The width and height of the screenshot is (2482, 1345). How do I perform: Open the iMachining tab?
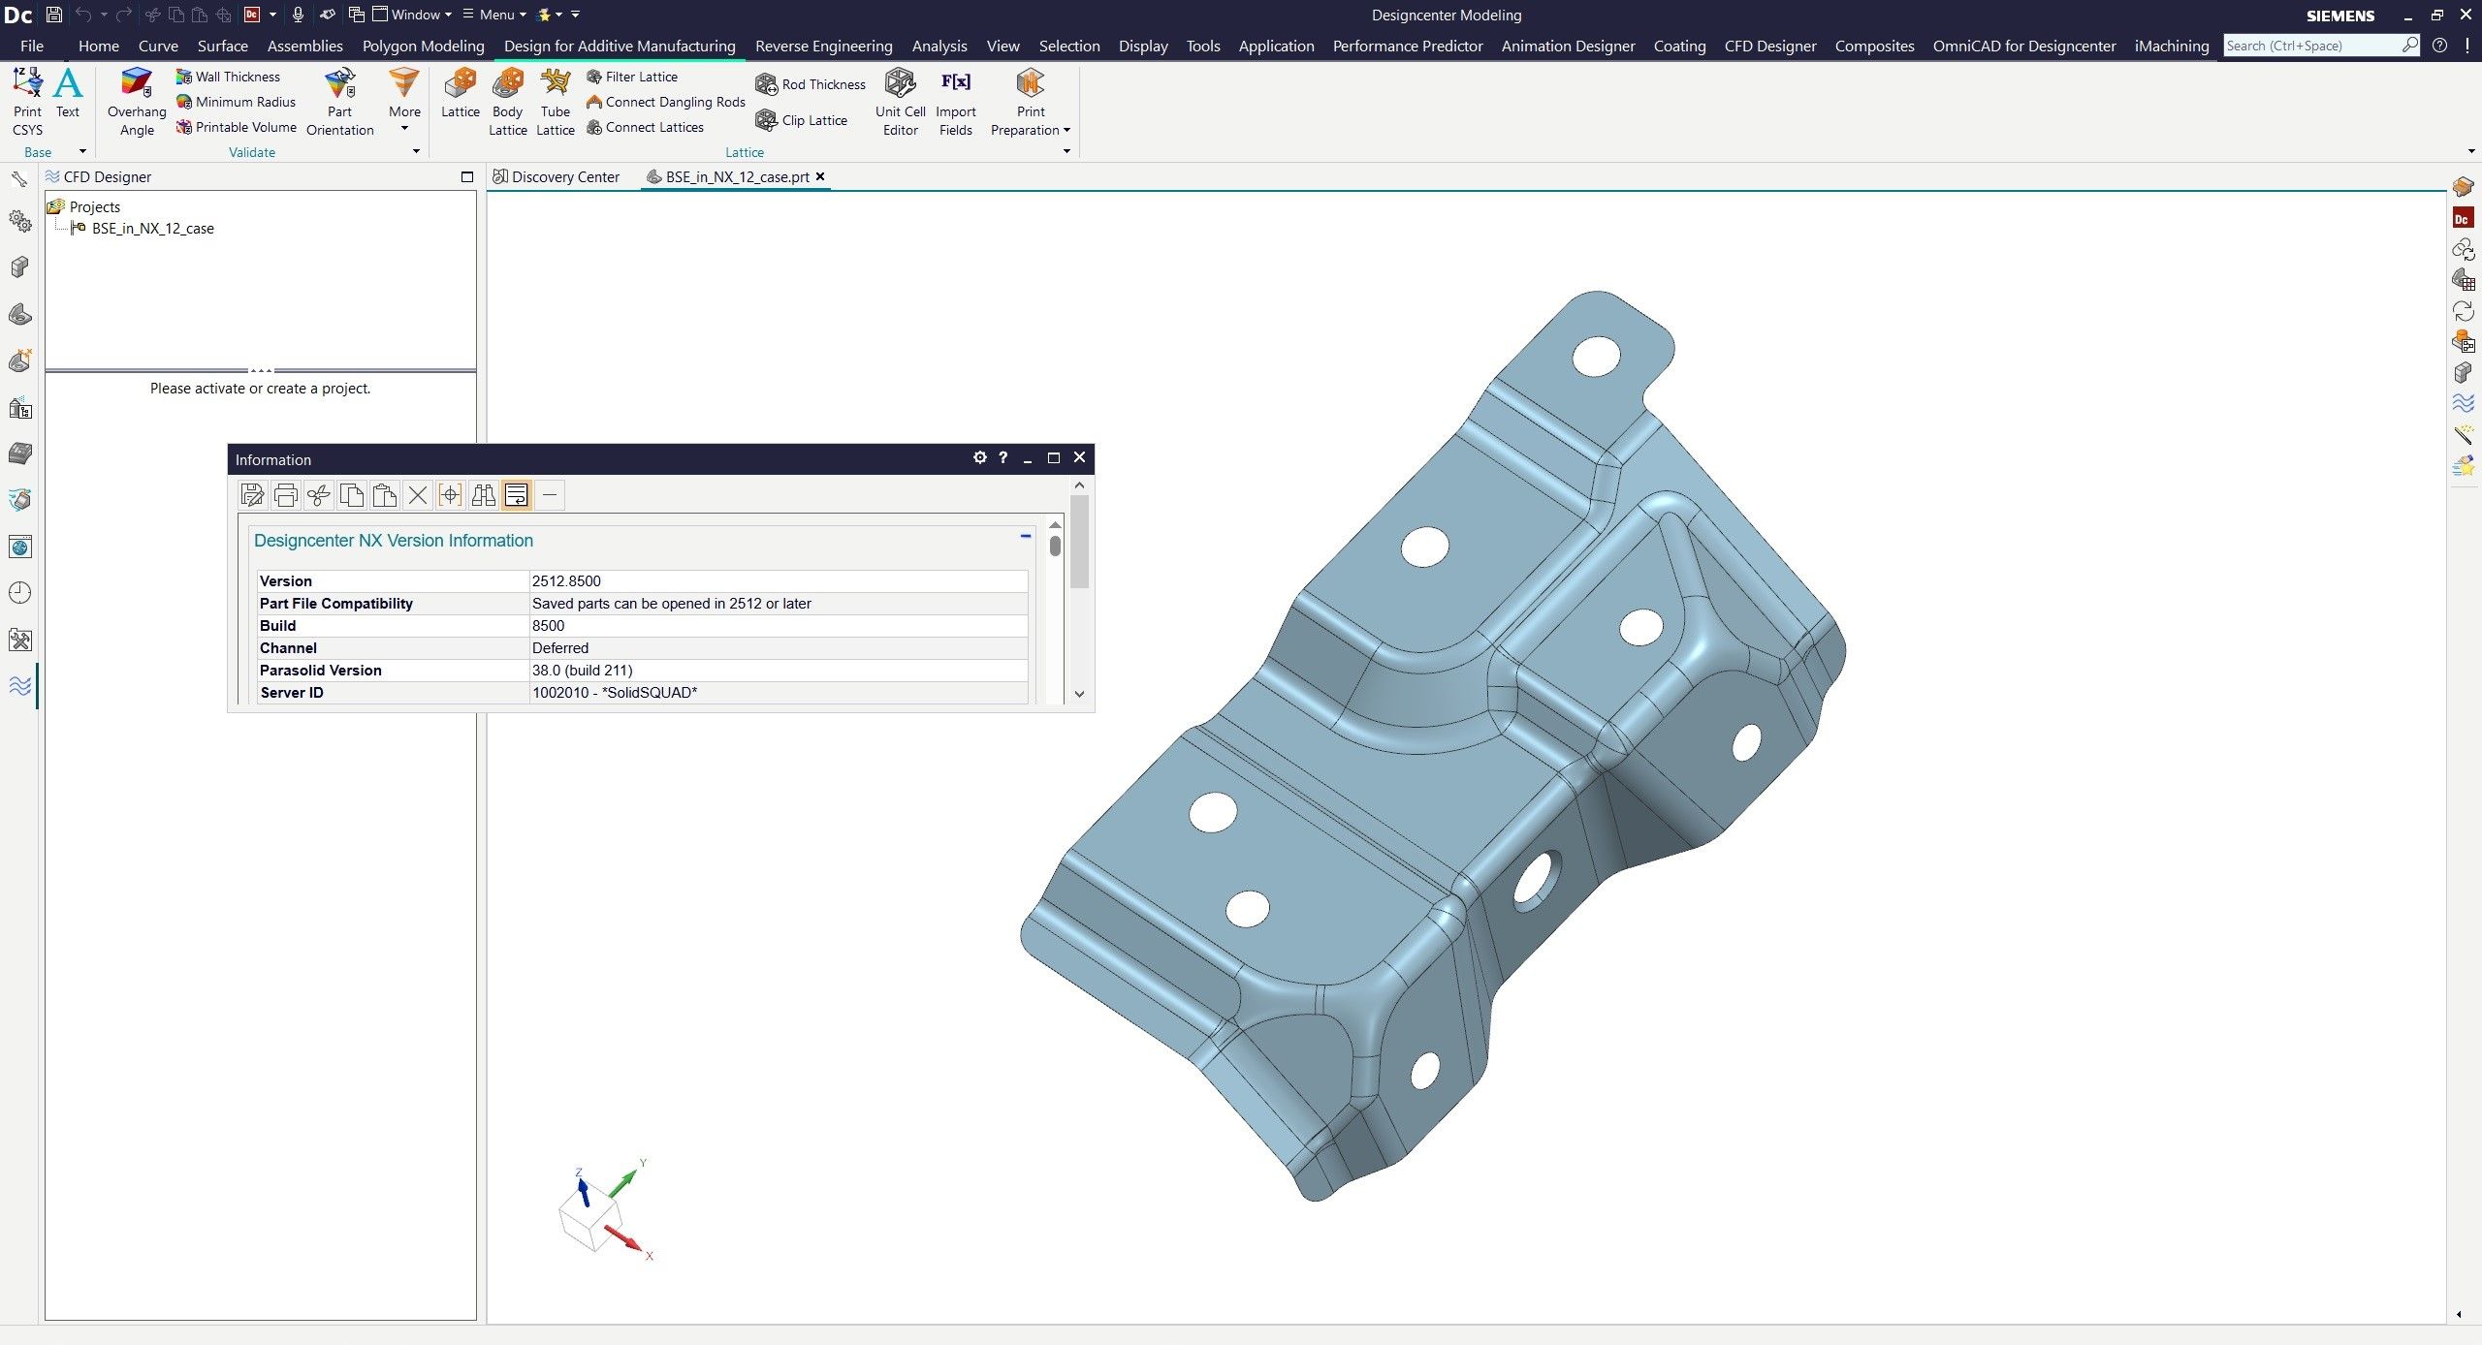point(2171,46)
